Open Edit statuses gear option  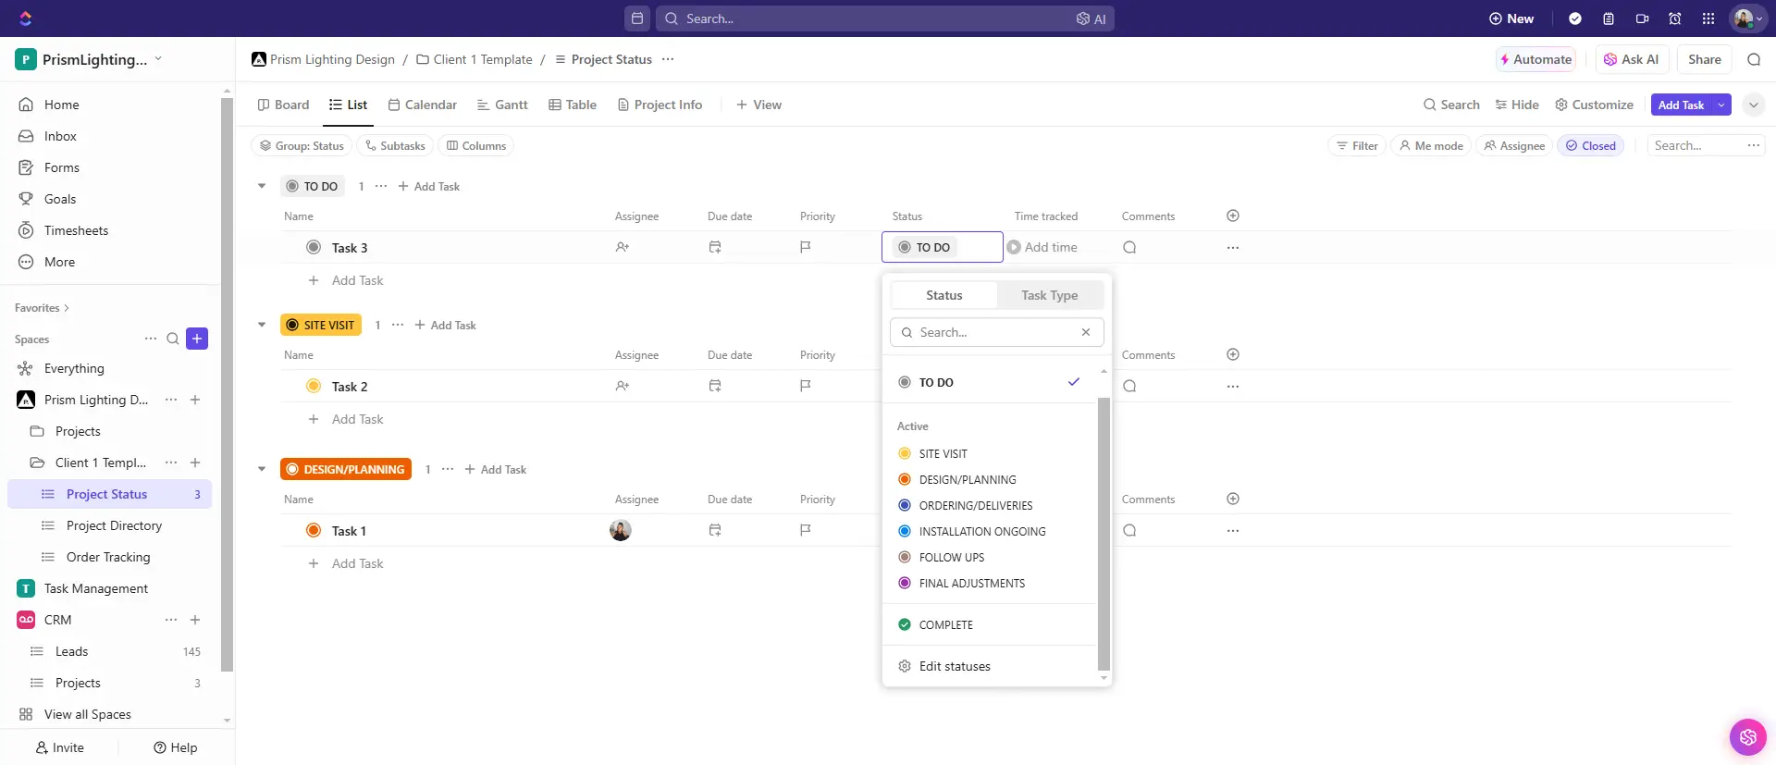coord(944,666)
